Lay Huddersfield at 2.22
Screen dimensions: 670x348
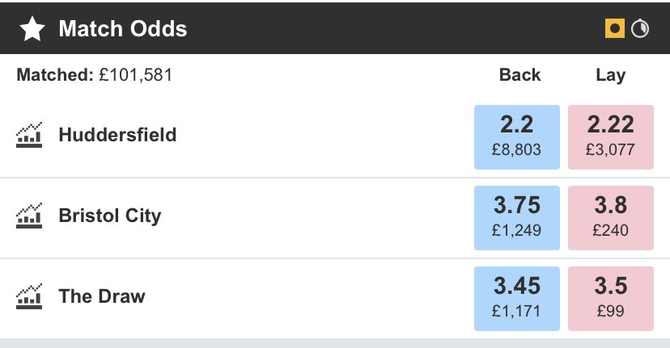tap(611, 136)
